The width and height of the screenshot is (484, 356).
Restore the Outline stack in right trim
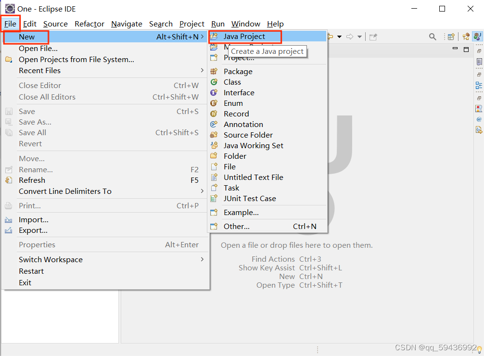coord(479,75)
